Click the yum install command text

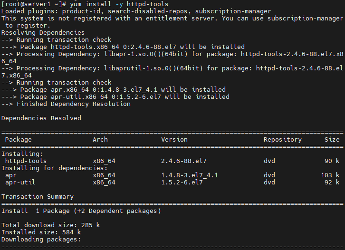119,4
